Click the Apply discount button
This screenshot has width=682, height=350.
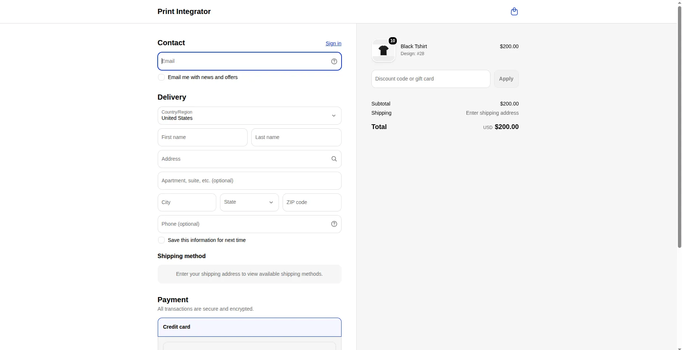pos(506,79)
